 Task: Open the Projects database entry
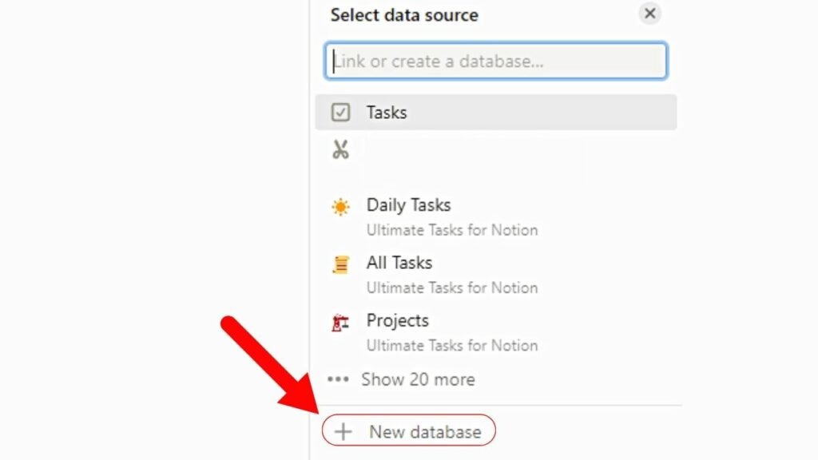click(x=398, y=321)
